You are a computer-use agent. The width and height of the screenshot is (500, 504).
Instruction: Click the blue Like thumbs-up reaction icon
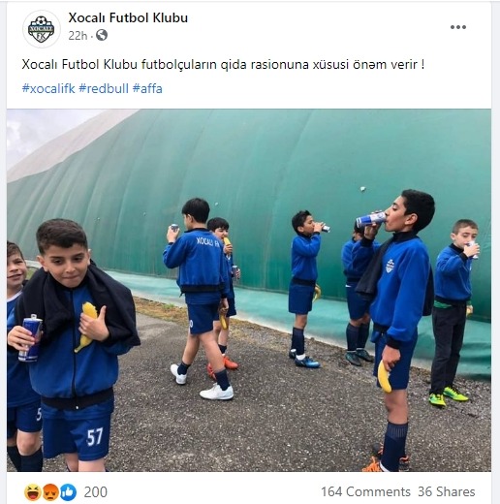(x=68, y=492)
